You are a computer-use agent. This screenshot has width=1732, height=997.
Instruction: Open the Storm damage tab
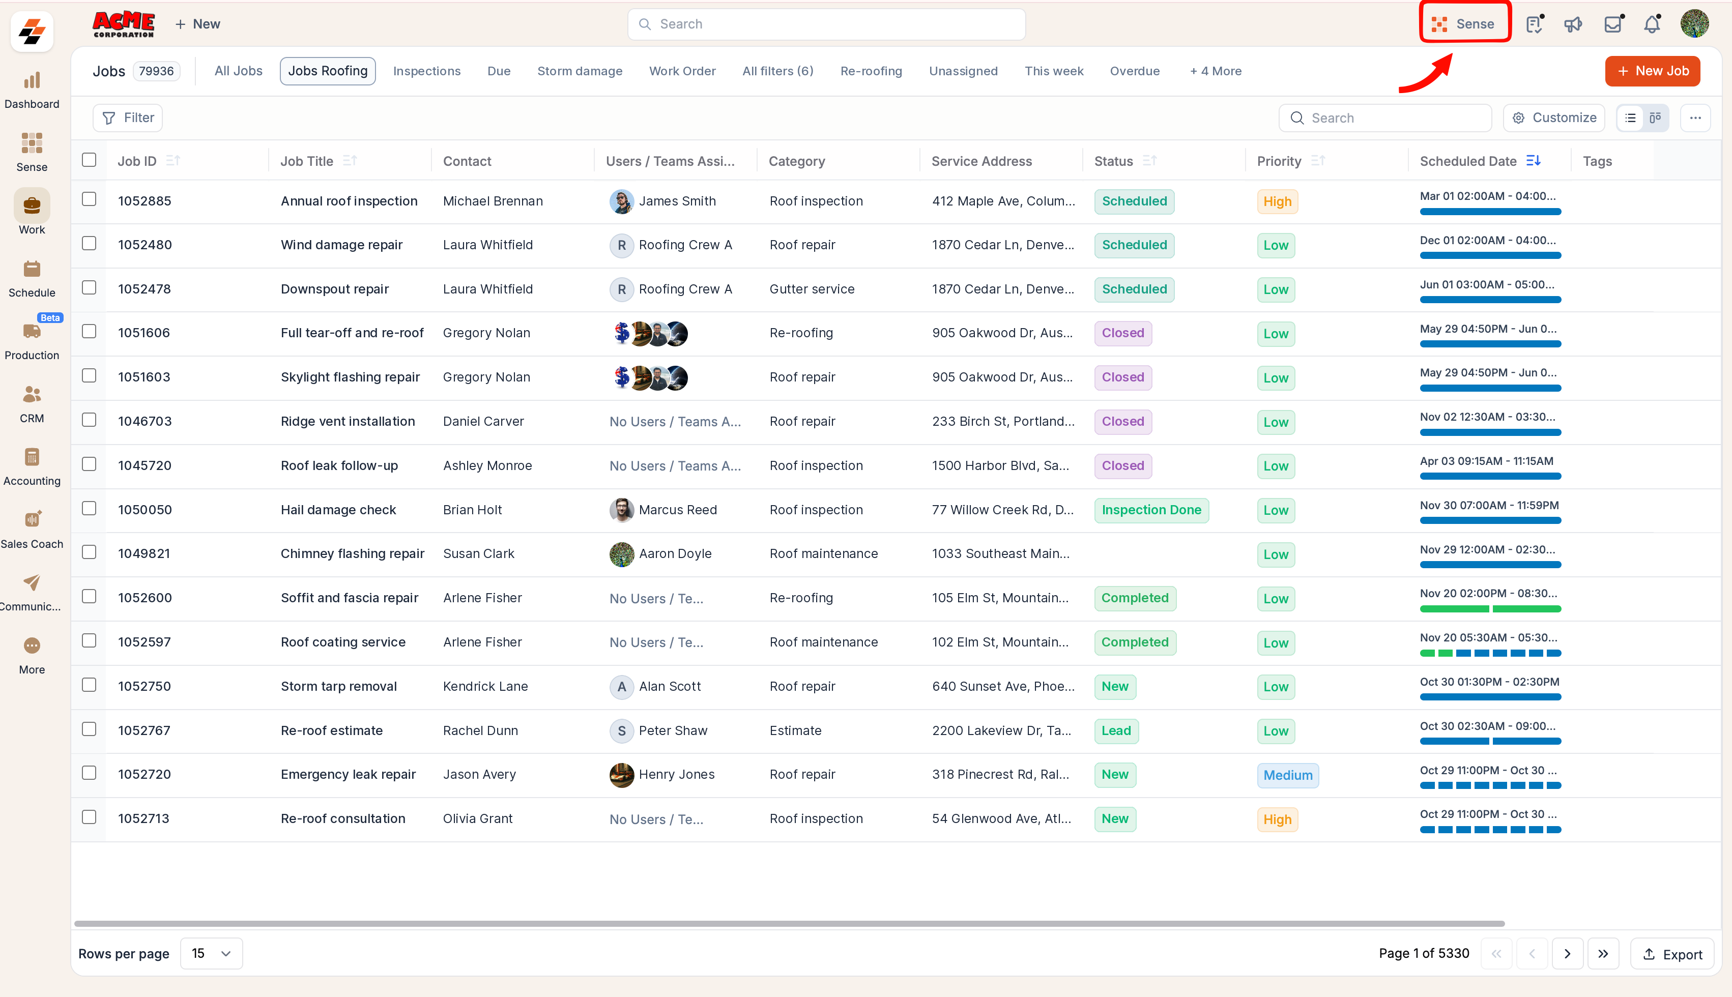[580, 71]
